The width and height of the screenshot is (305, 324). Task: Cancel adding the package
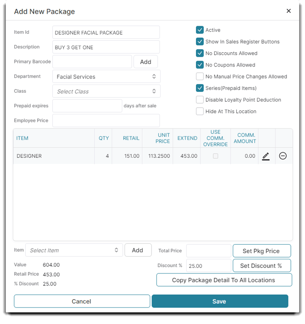82,301
